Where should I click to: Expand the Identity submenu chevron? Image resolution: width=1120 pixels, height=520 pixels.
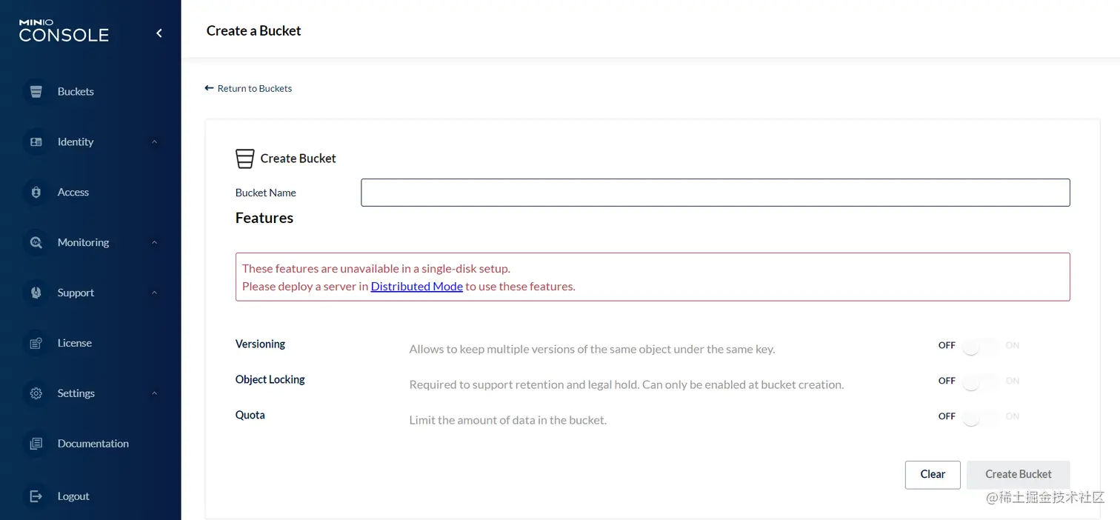(154, 142)
